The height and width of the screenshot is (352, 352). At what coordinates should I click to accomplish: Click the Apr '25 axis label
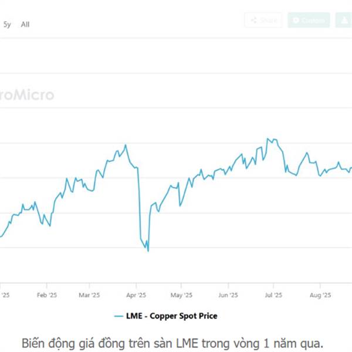(x=136, y=295)
